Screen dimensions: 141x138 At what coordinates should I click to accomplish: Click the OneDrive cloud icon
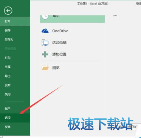(45, 31)
